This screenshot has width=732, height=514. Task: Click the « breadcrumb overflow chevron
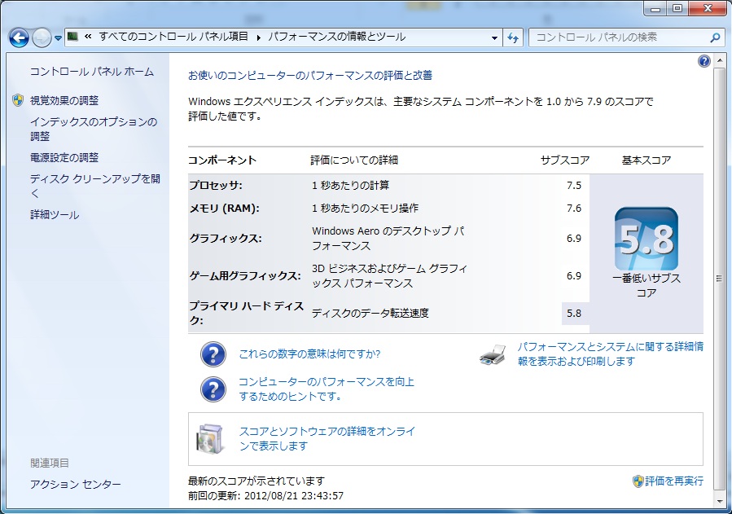click(88, 37)
